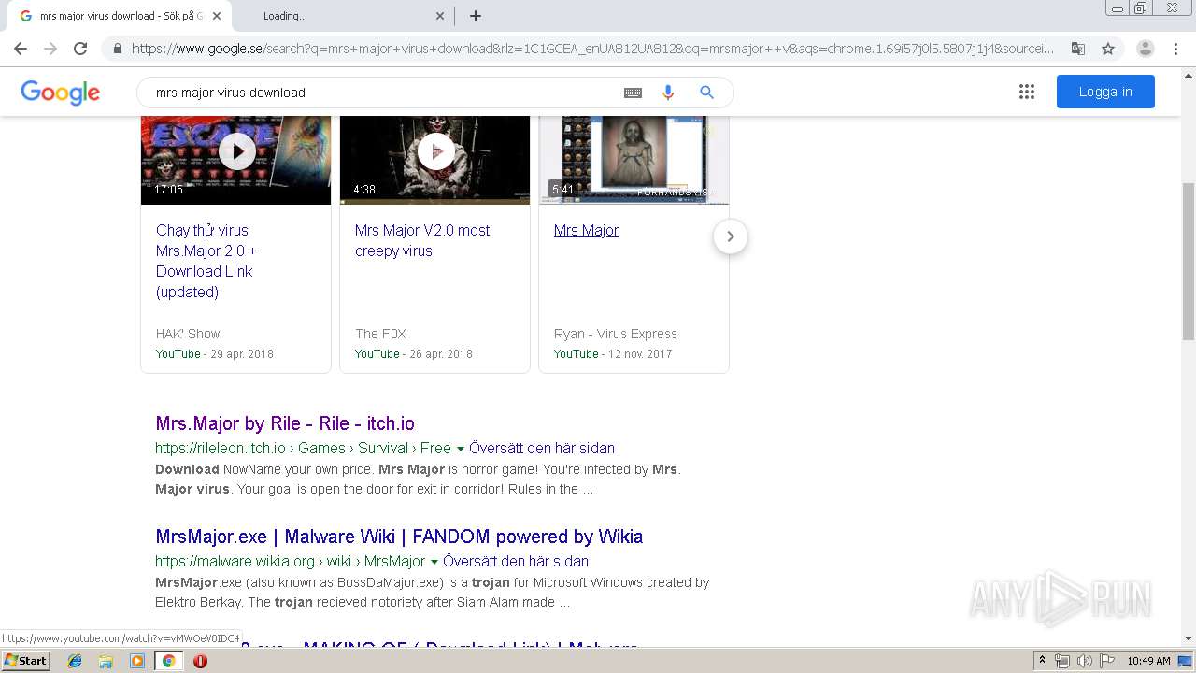Open the on-screen keyboard in search box
Image resolution: width=1196 pixels, height=673 pixels.
click(x=633, y=93)
